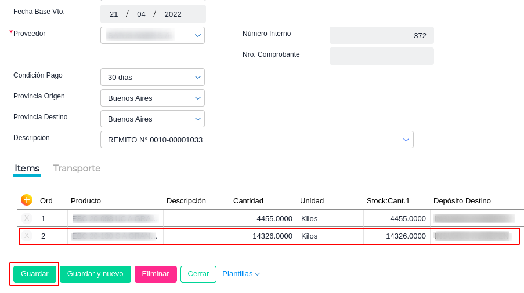The width and height of the screenshot is (524, 293).
Task: Open the Plantillas menu
Action: (x=241, y=274)
